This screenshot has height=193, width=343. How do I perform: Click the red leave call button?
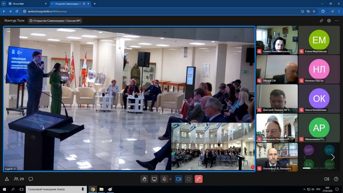199,179
